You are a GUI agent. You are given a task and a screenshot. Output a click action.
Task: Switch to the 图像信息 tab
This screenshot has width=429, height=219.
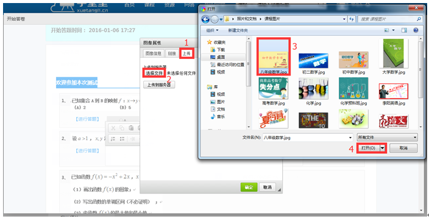click(x=153, y=54)
